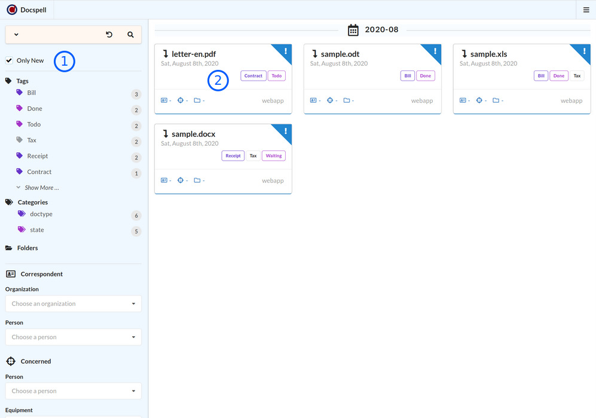Click the Folders folder icon
This screenshot has width=596, height=418.
(9, 248)
